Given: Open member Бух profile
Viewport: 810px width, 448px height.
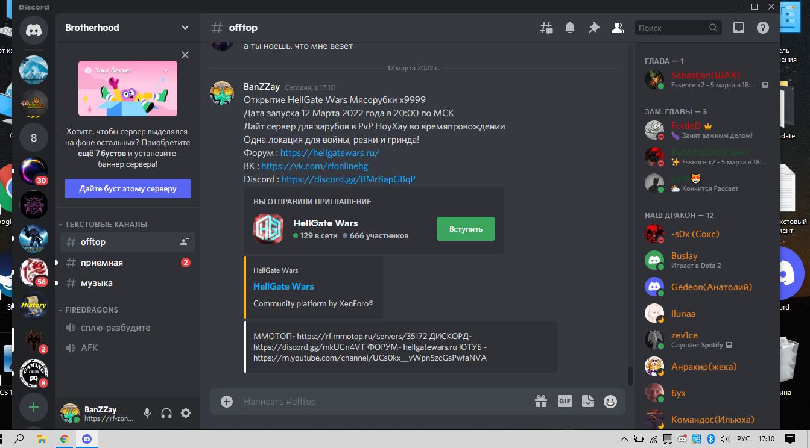Looking at the screenshot, I should click(707, 393).
